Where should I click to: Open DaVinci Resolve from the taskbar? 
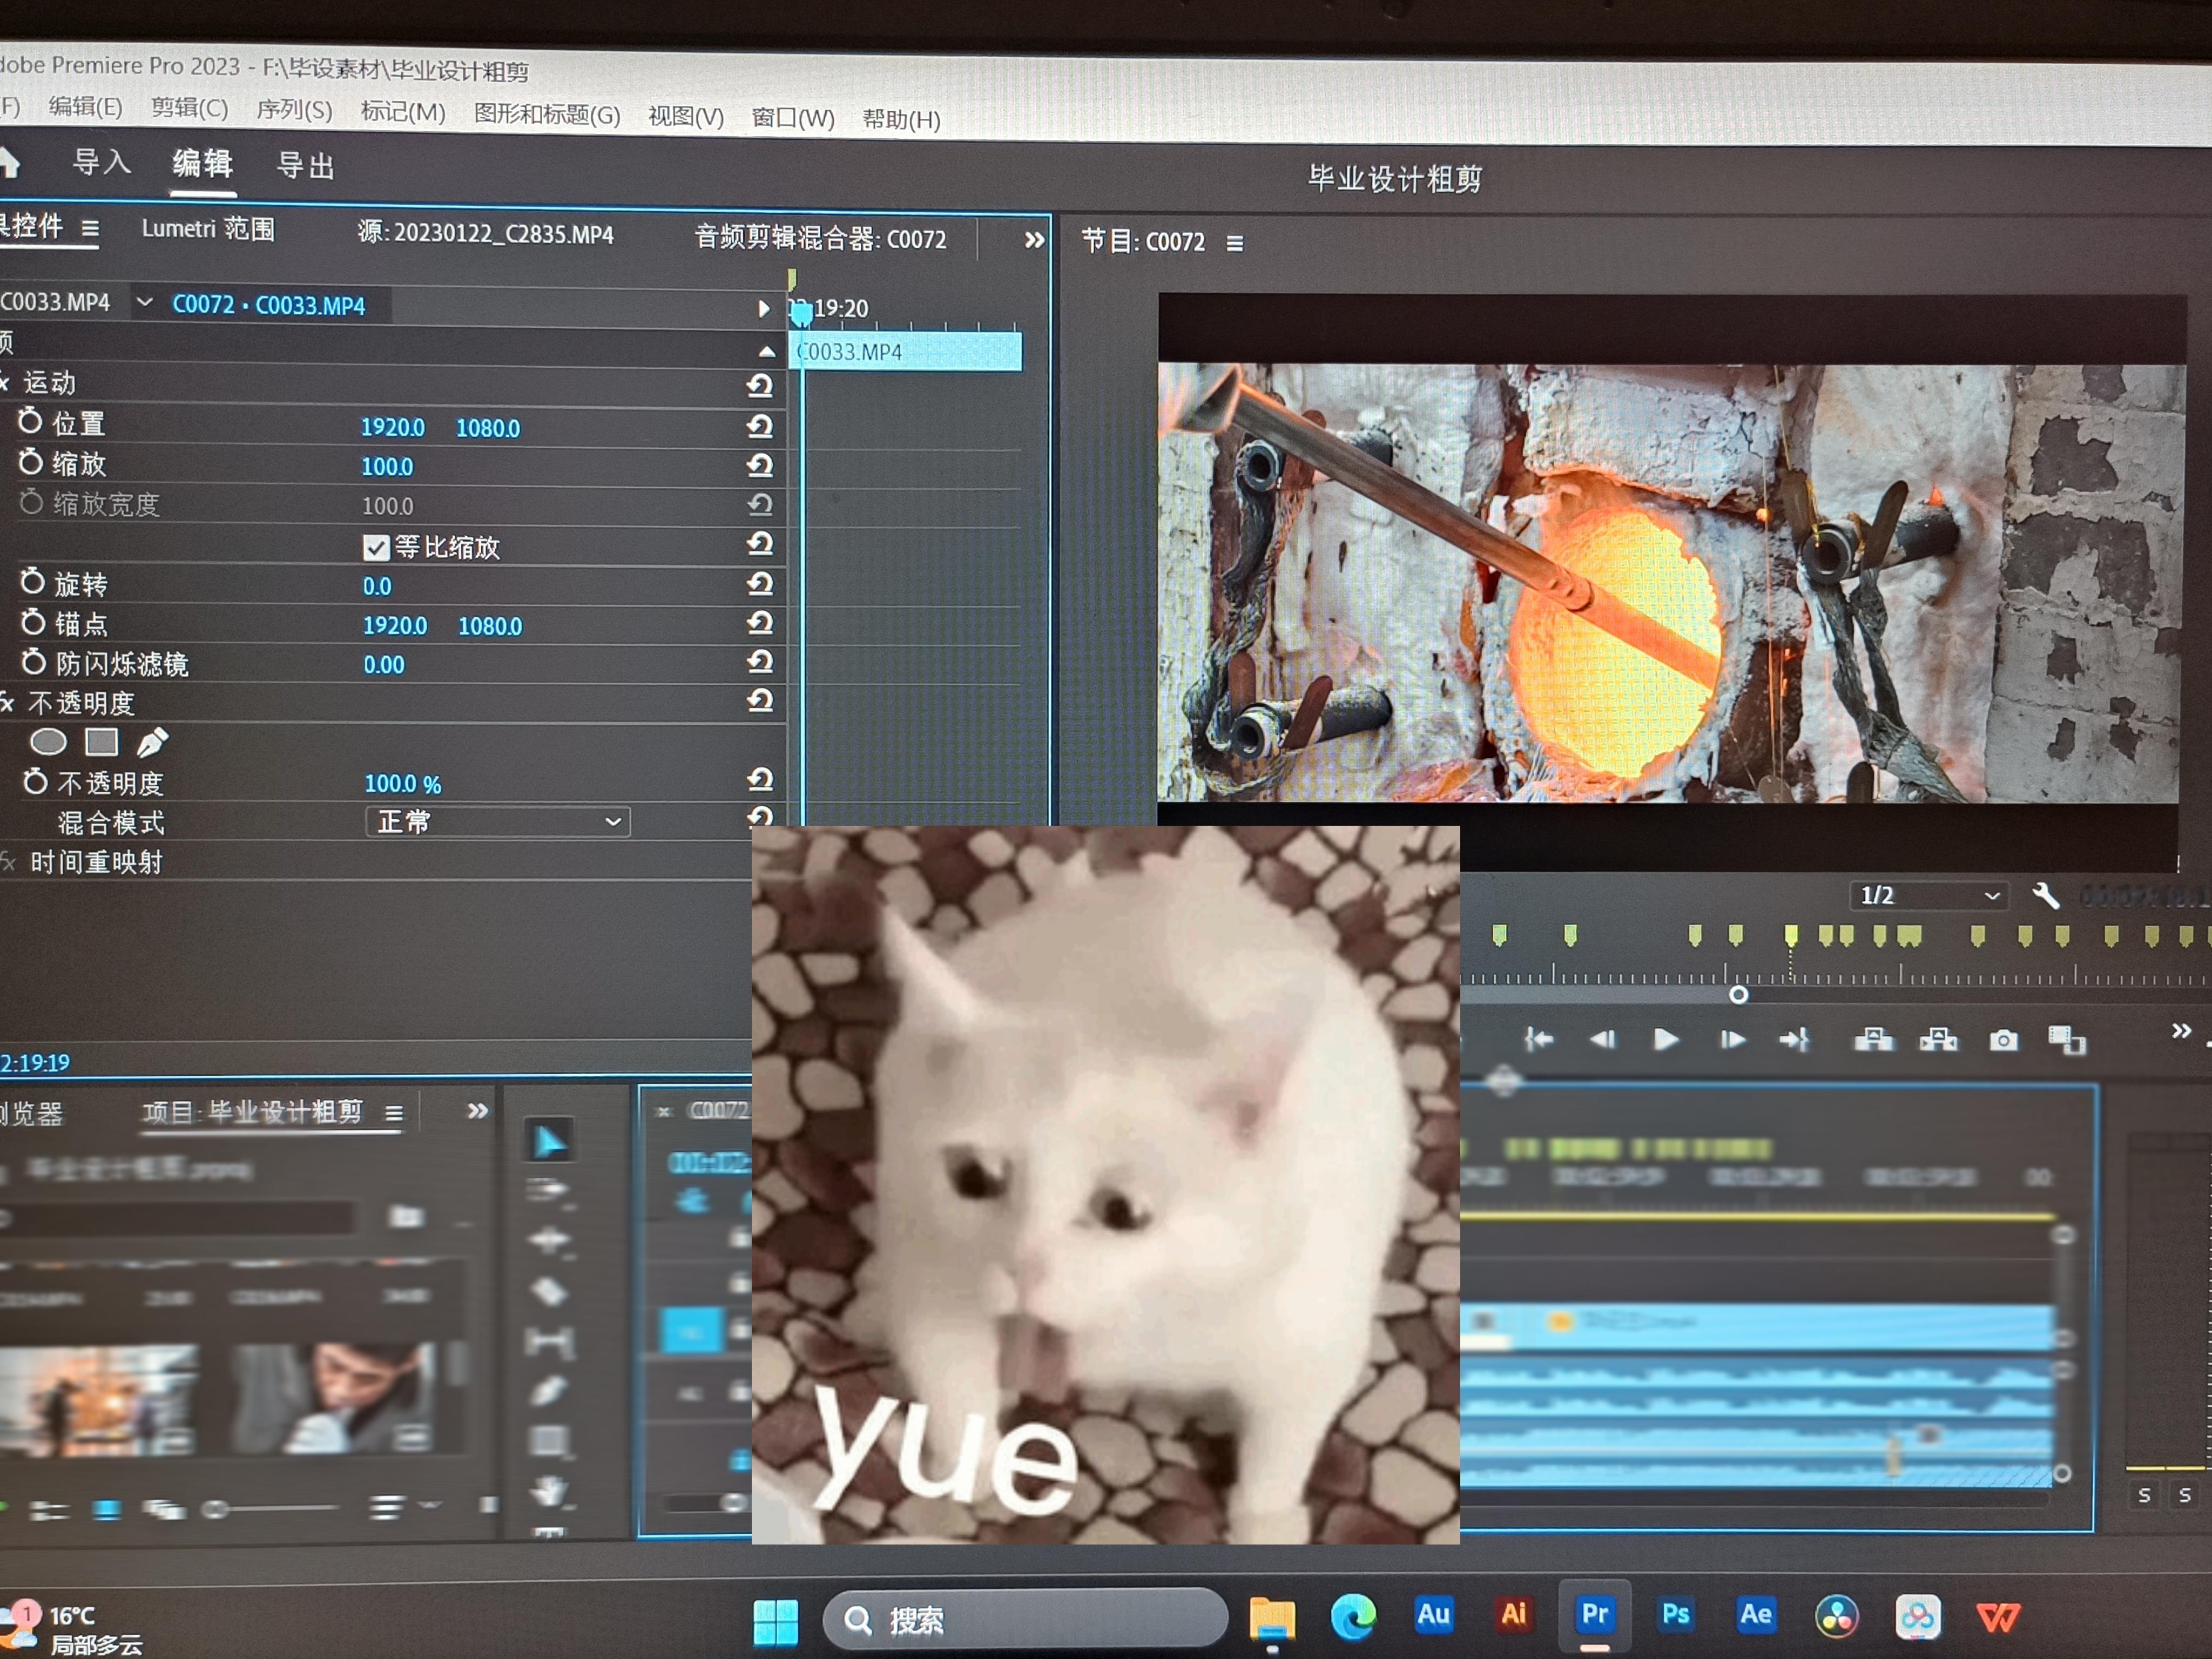(1837, 1616)
